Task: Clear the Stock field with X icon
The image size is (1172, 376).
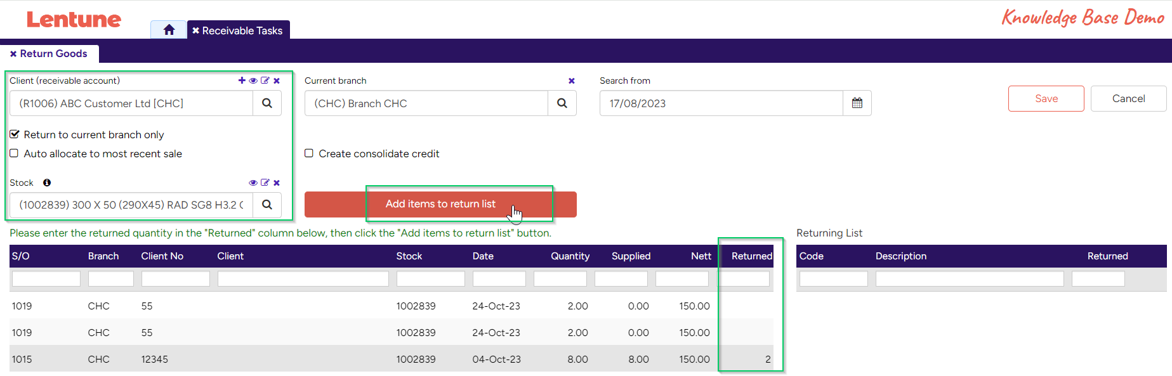Action: [x=277, y=183]
